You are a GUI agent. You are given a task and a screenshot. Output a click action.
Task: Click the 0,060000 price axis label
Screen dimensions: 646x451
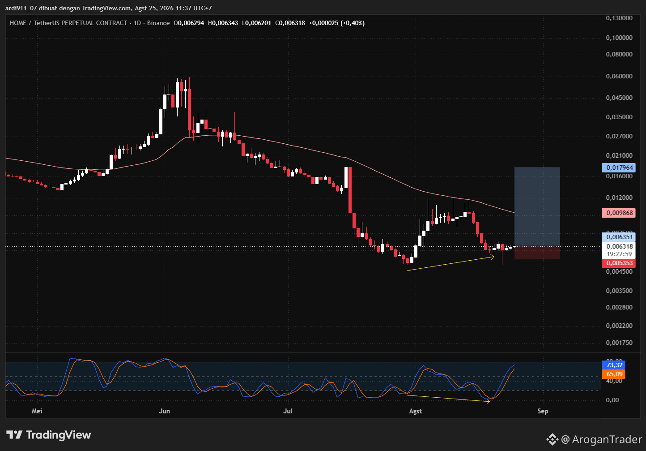pos(620,76)
